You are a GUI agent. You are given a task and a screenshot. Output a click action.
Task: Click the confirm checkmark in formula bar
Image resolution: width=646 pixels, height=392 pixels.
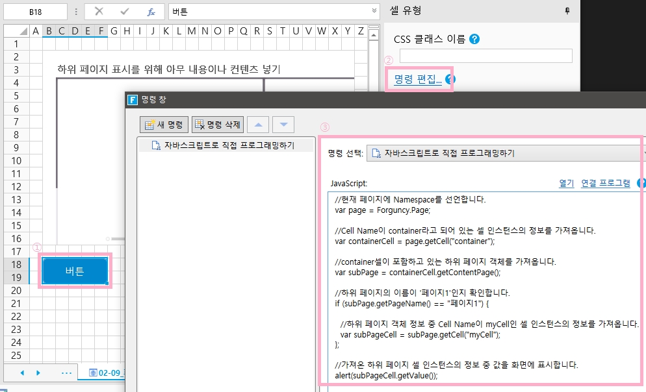tap(125, 12)
